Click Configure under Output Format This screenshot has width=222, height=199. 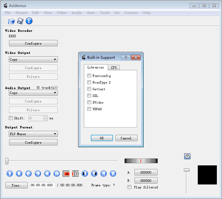(x=33, y=142)
